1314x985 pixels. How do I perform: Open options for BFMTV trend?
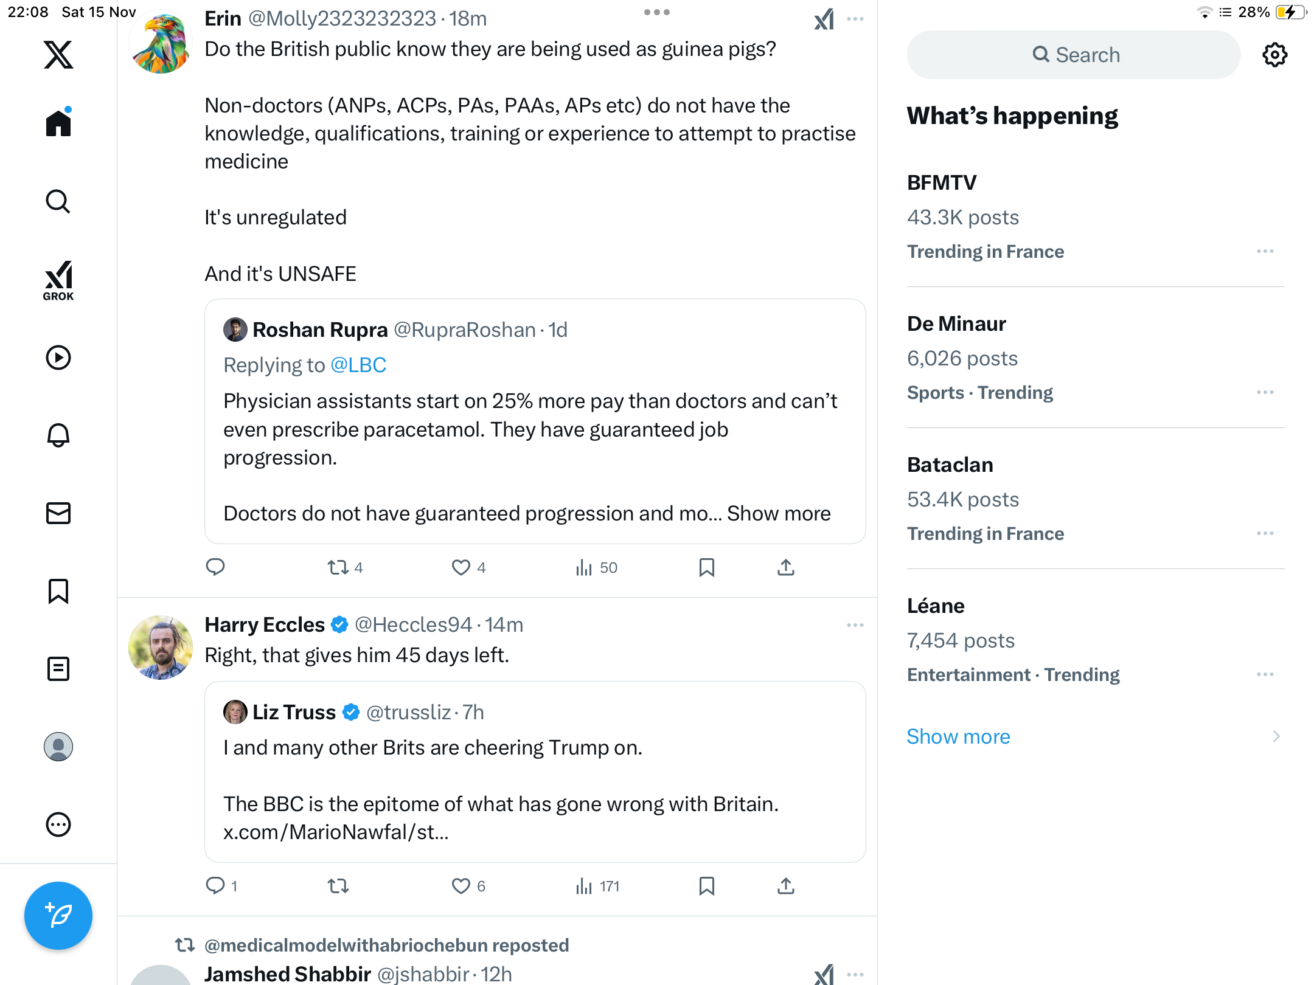click(1265, 252)
